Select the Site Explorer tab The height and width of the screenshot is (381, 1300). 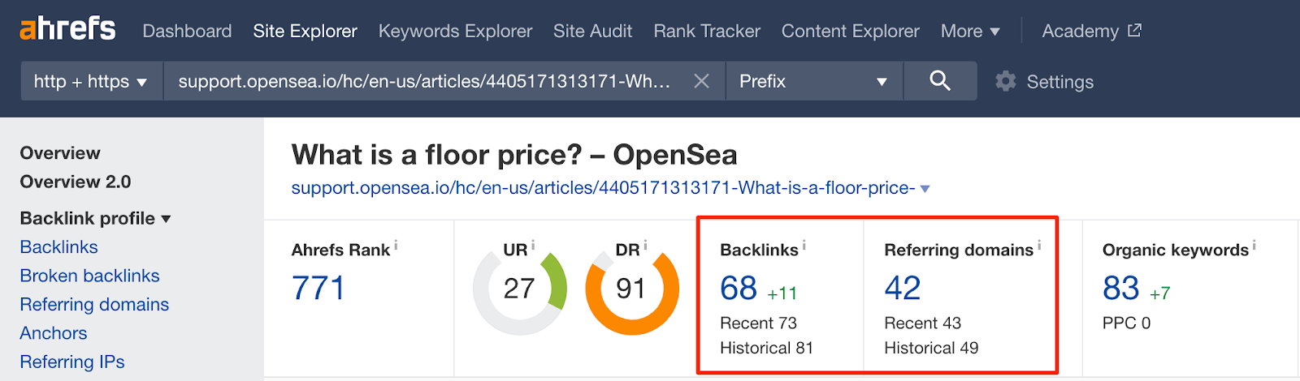pyautogui.click(x=305, y=31)
